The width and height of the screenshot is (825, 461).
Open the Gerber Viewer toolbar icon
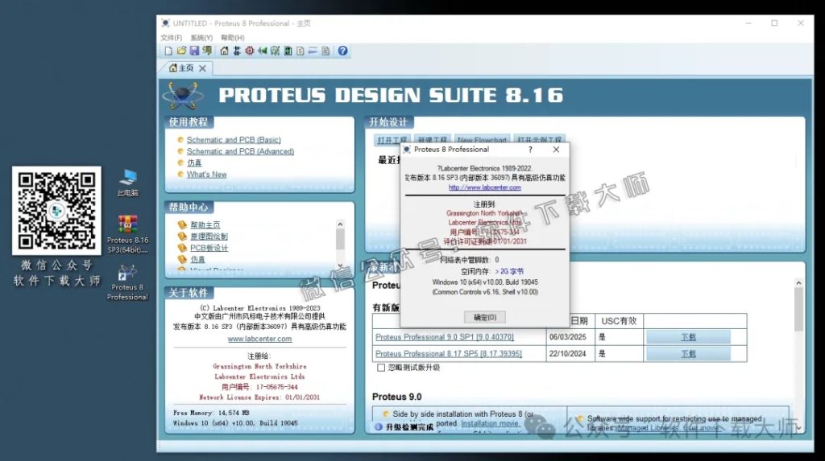[275, 51]
